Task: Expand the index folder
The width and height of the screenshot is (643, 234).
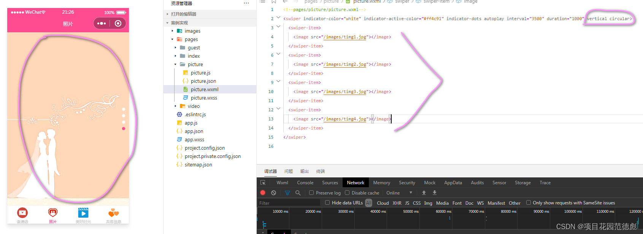Action: tap(194, 56)
